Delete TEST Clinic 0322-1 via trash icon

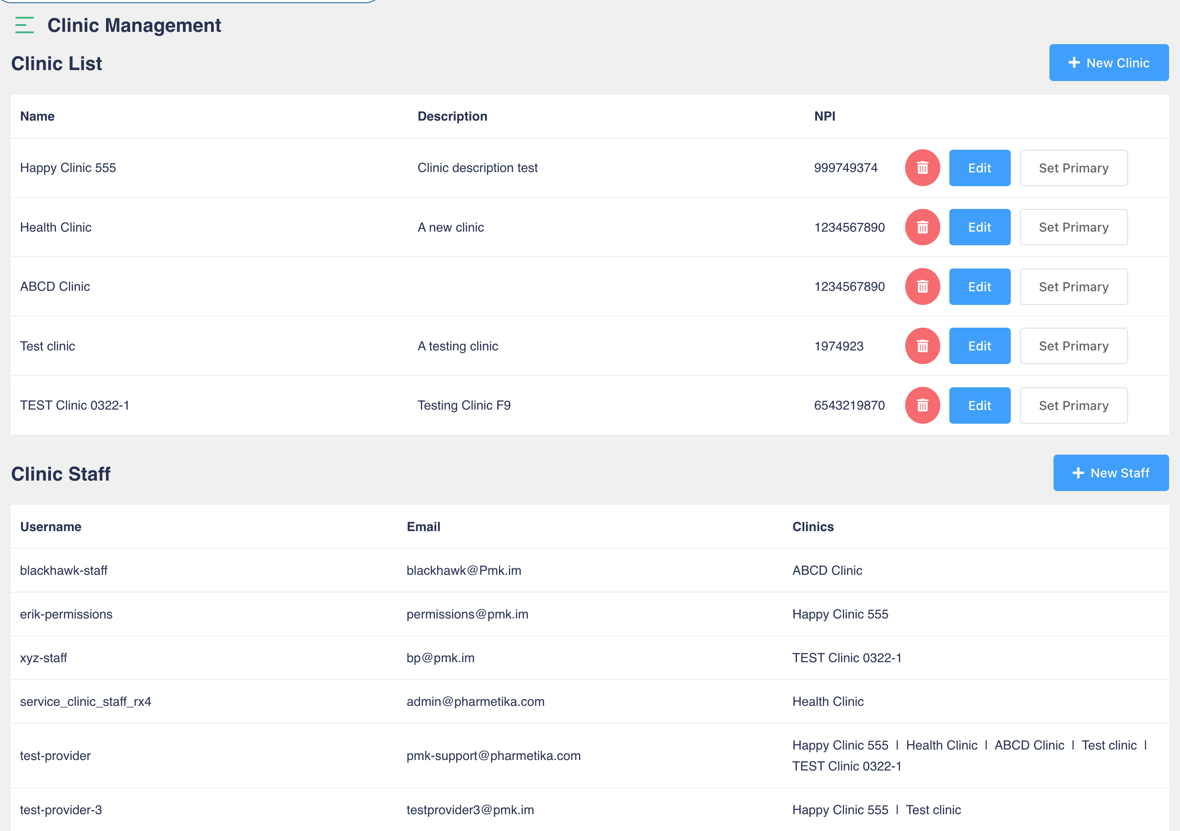922,405
